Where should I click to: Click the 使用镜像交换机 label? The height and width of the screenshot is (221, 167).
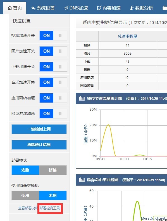click(25, 186)
